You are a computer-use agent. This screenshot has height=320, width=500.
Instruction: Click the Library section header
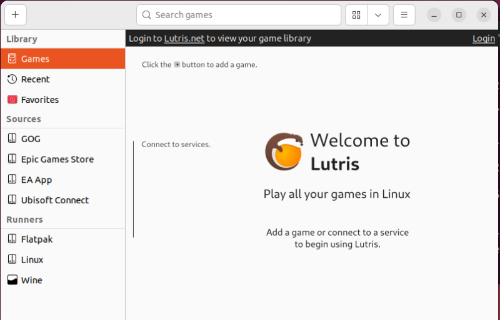click(x=22, y=39)
